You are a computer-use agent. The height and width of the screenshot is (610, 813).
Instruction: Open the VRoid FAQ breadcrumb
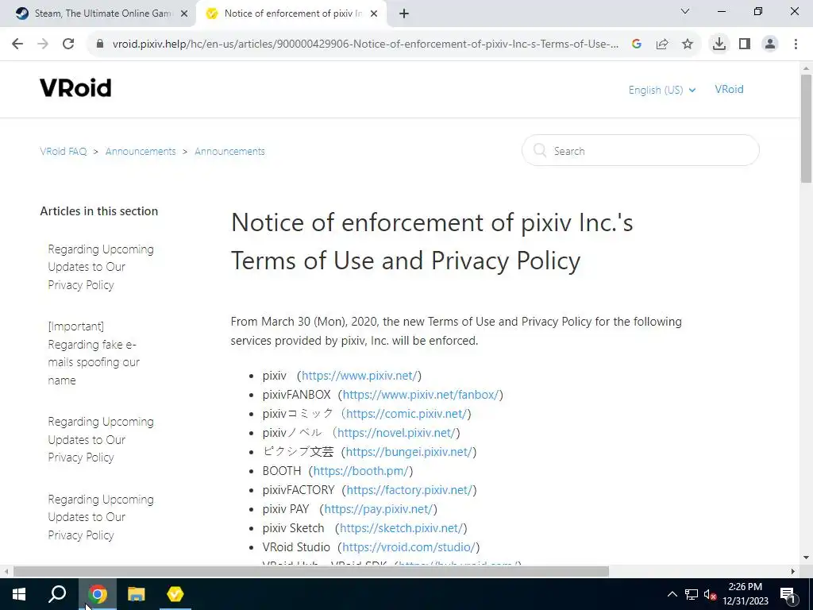pyautogui.click(x=64, y=152)
